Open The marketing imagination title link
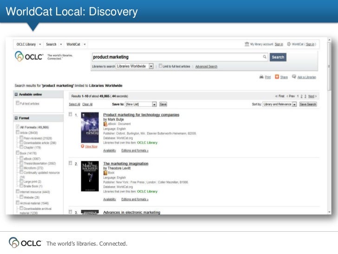338x254 pixels. (126, 163)
